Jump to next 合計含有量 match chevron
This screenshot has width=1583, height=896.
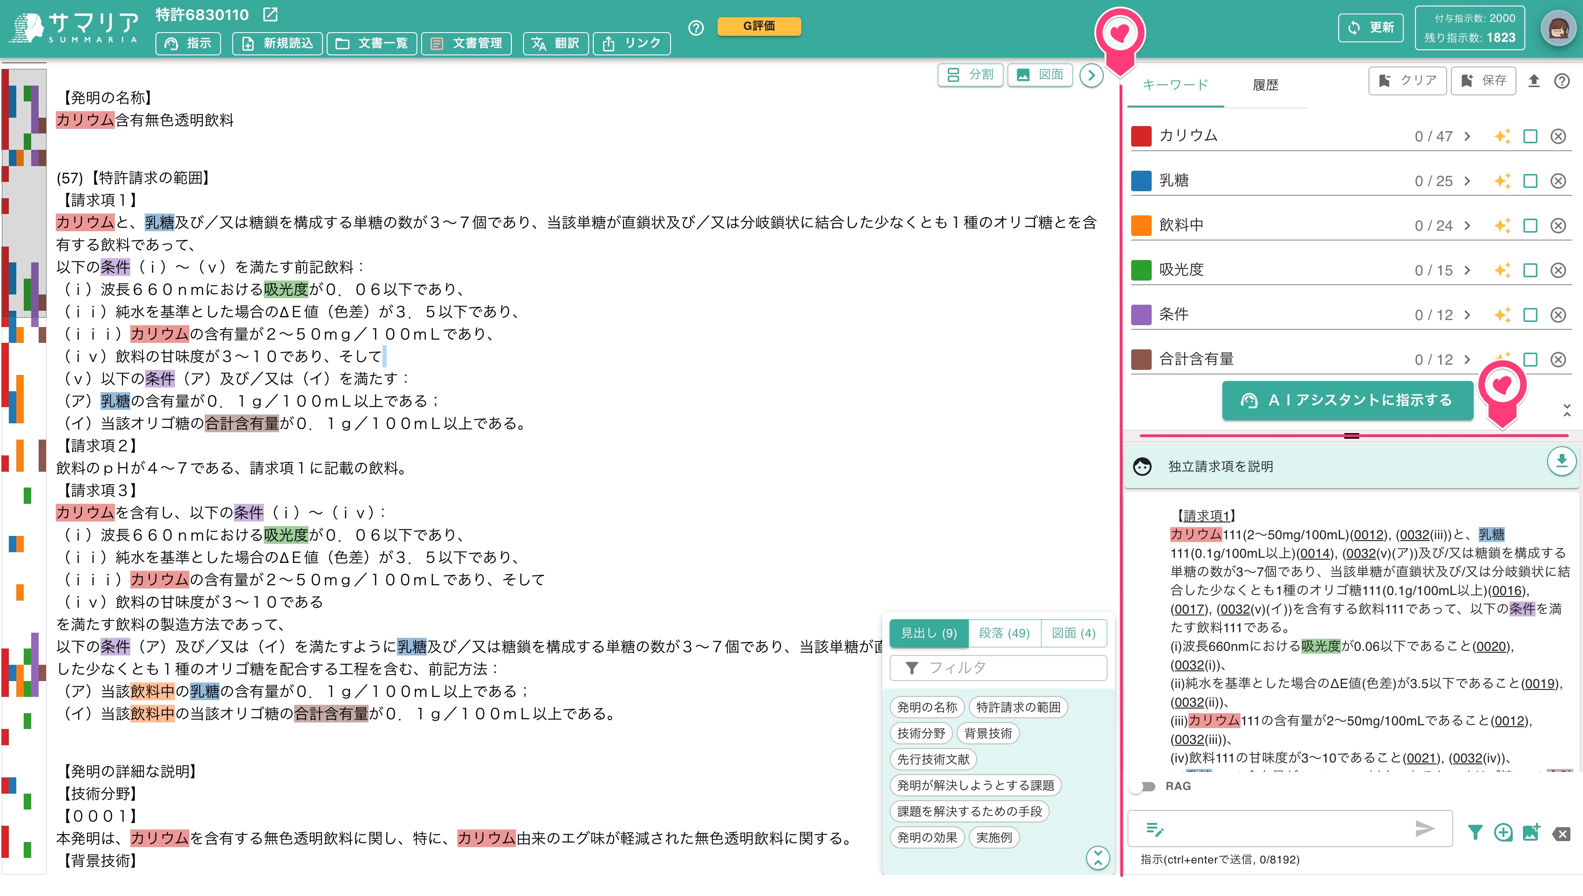pos(1467,360)
